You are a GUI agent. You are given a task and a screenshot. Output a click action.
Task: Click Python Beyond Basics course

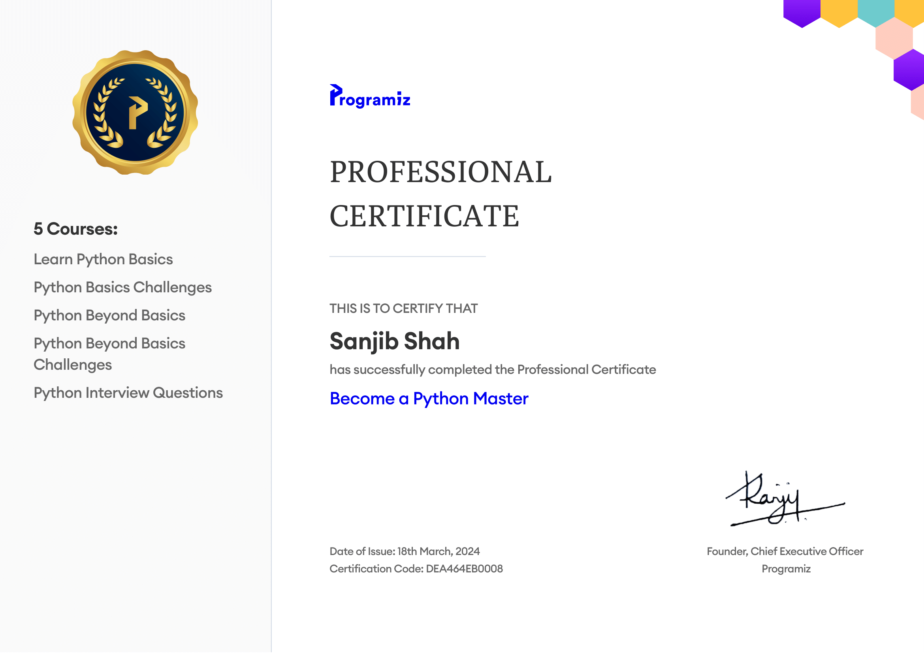(109, 316)
